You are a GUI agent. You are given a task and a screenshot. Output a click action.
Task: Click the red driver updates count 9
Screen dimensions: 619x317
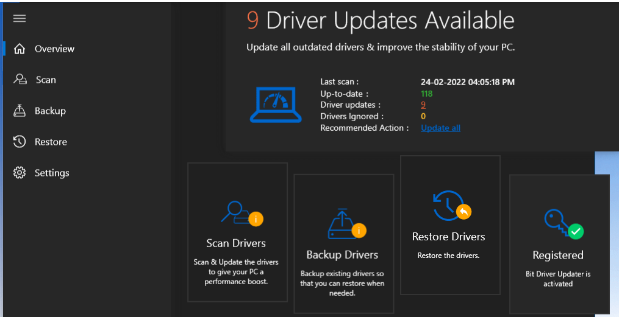point(423,105)
